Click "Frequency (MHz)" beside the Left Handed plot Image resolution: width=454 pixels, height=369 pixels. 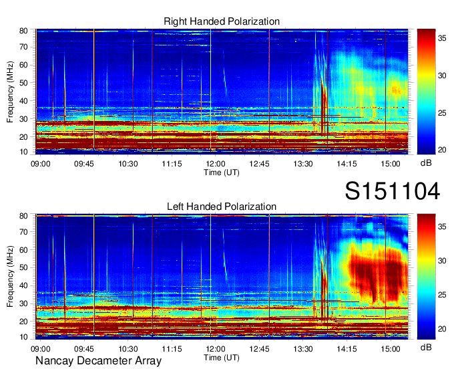[10, 277]
